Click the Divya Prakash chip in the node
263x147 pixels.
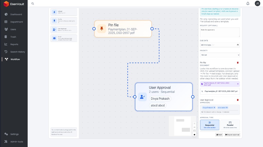(x=160, y=99)
